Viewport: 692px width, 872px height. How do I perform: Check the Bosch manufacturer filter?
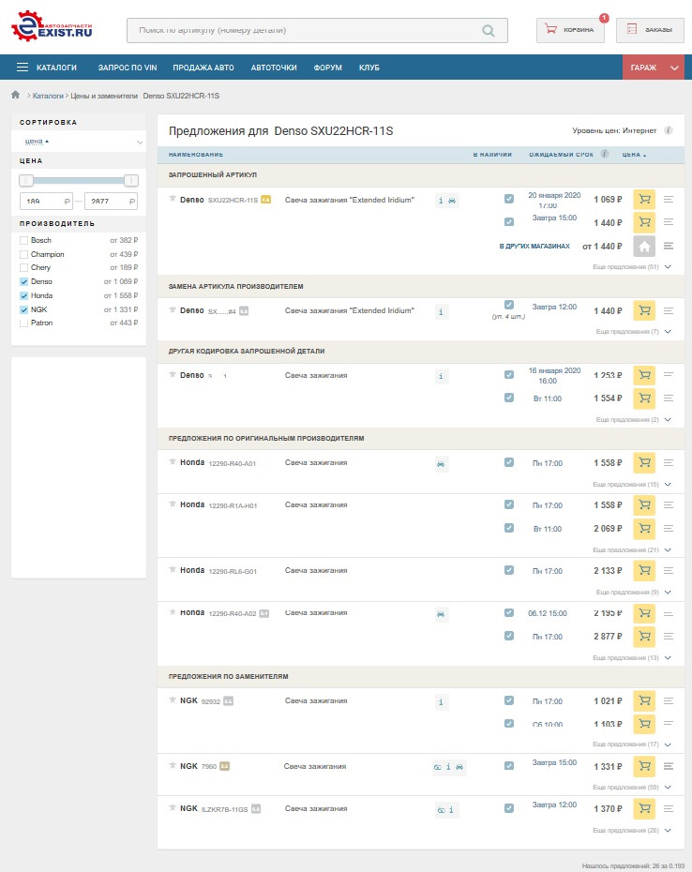24,240
